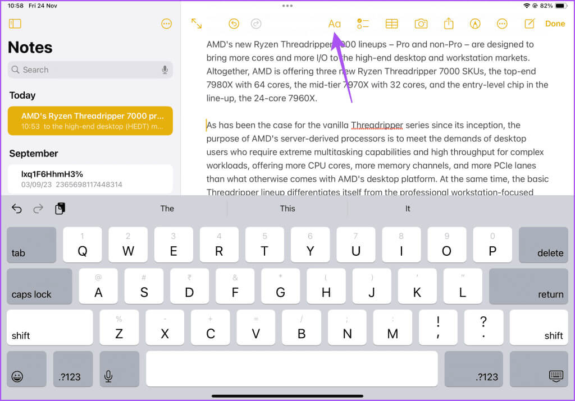This screenshot has width=575, height=401.
Task: Tap the Today section header
Action: click(x=22, y=95)
